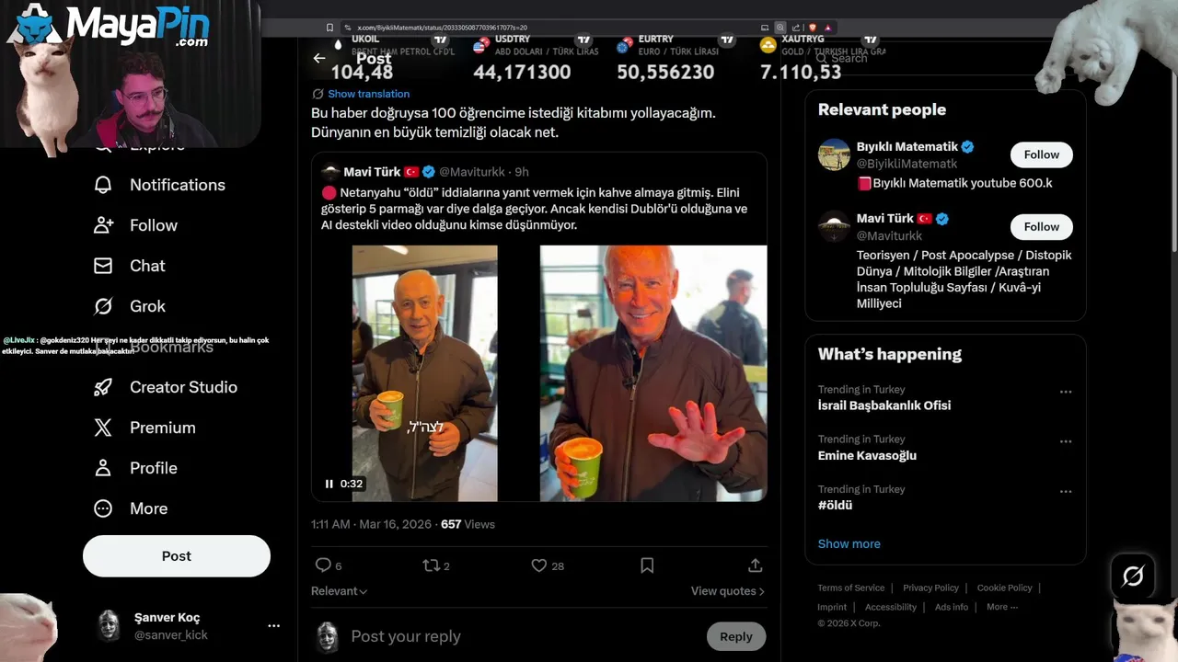Like the post via the heart icon
Image resolution: width=1178 pixels, height=662 pixels.
point(539,565)
